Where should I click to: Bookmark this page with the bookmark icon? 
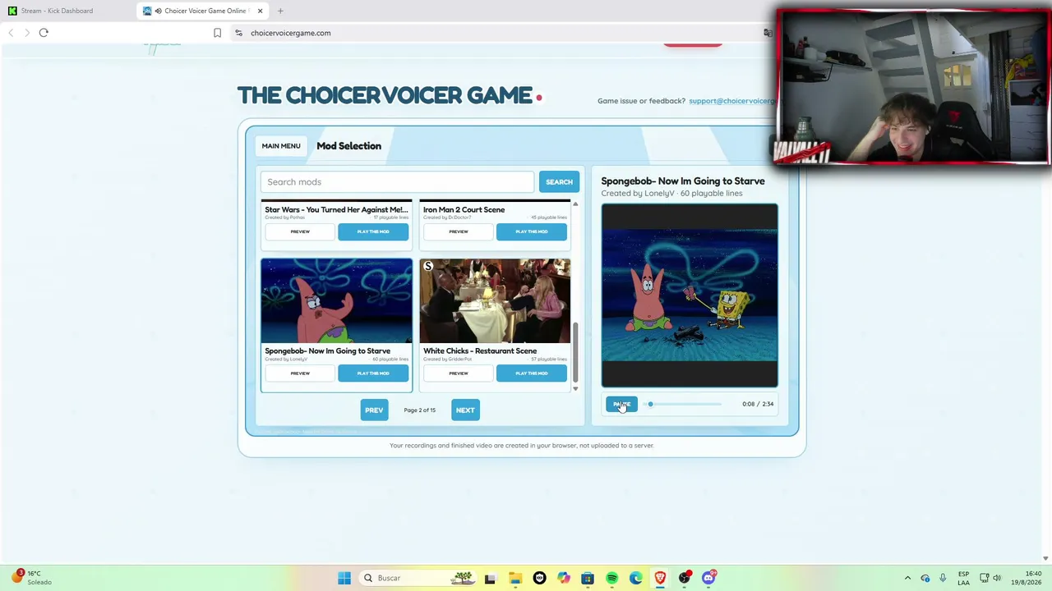pos(217,33)
